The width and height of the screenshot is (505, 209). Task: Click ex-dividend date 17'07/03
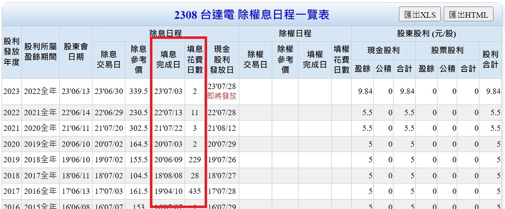point(108,191)
